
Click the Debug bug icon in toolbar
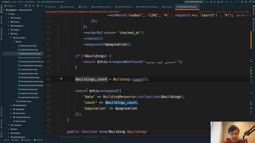pos(211,2)
